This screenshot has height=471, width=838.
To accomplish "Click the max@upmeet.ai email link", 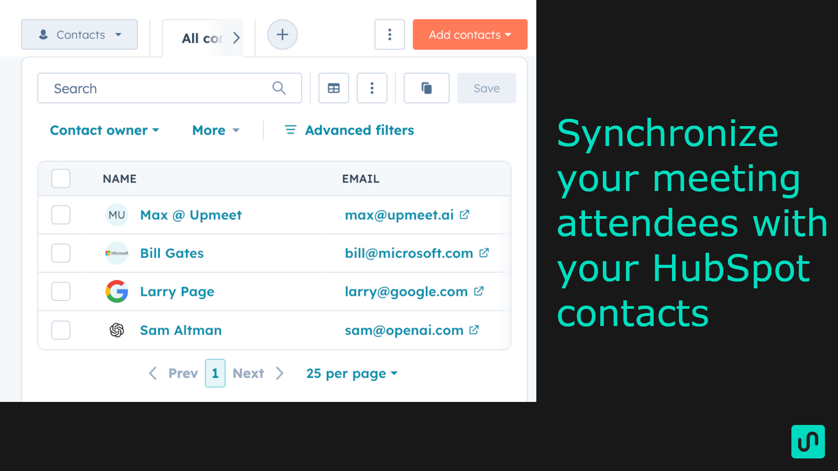I will (x=399, y=215).
